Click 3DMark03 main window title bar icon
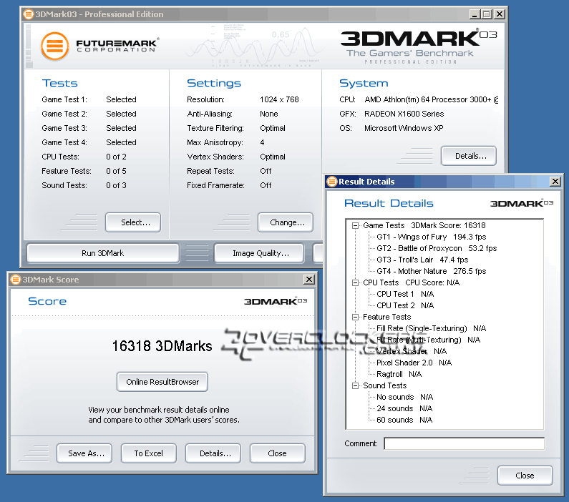 29,14
